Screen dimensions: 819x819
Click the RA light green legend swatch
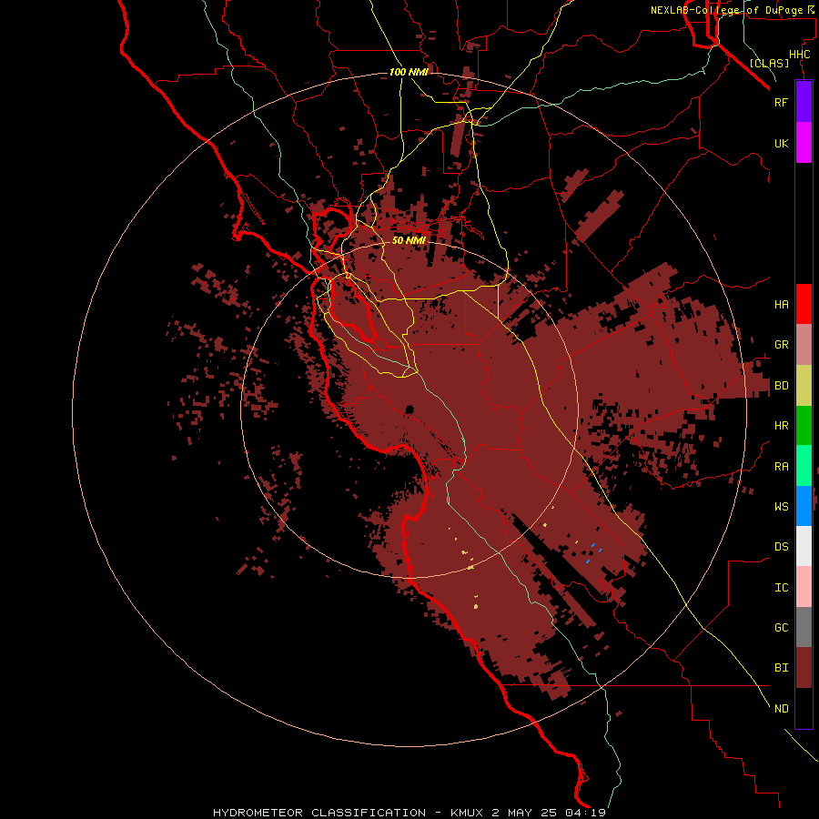pyautogui.click(x=804, y=466)
